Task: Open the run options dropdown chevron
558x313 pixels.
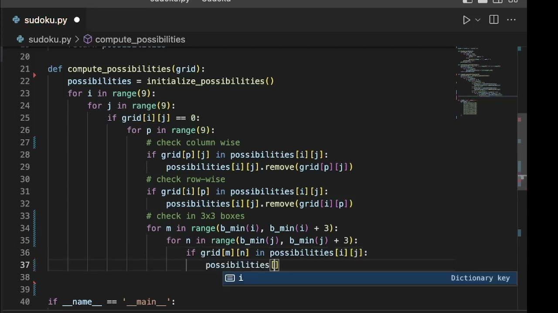Action: point(477,20)
